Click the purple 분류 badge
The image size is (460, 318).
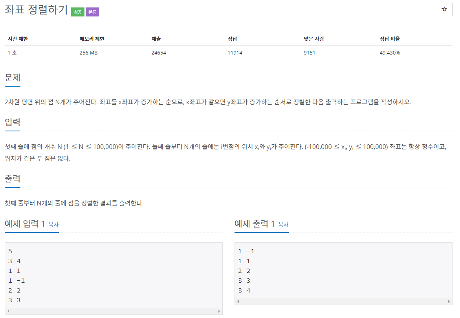click(x=92, y=12)
